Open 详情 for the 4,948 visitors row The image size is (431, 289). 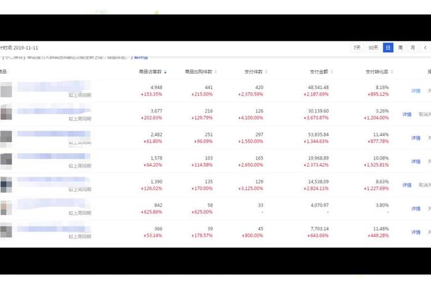416,91
